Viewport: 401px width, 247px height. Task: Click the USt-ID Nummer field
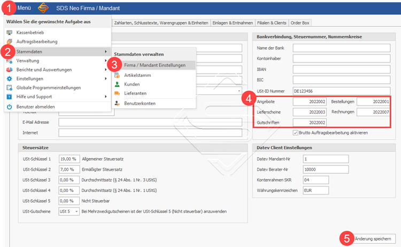tap(342, 91)
